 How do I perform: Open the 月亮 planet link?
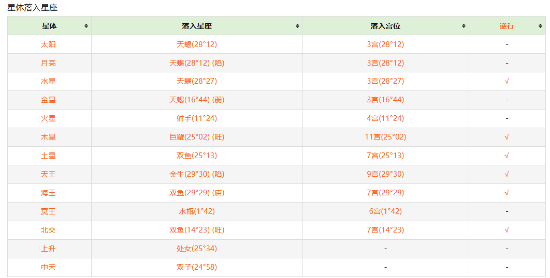click(x=48, y=63)
